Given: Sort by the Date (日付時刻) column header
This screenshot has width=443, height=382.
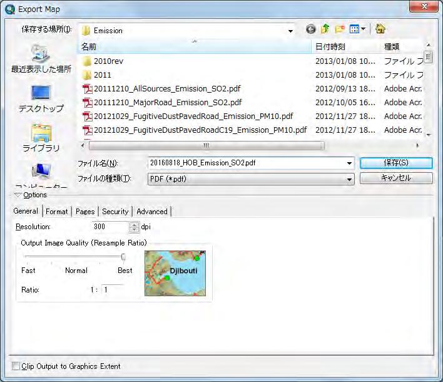Looking at the screenshot, I should (x=346, y=47).
